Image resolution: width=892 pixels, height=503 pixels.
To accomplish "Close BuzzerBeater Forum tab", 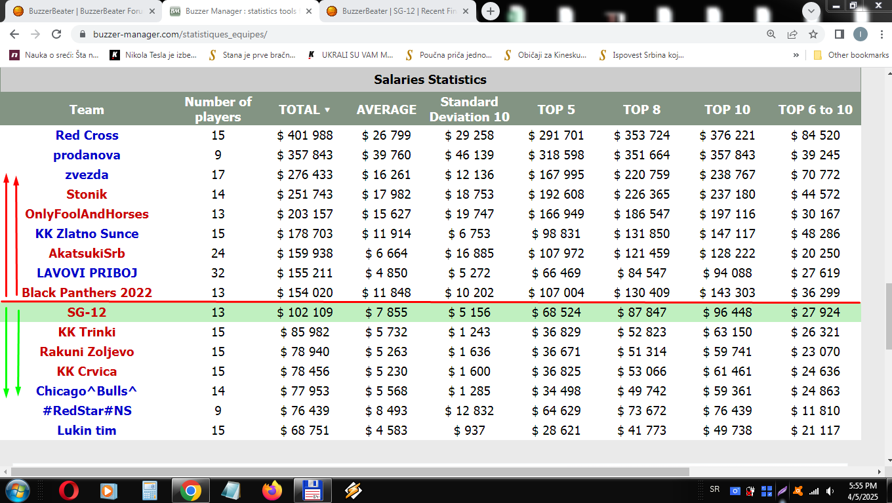I will (x=152, y=11).
